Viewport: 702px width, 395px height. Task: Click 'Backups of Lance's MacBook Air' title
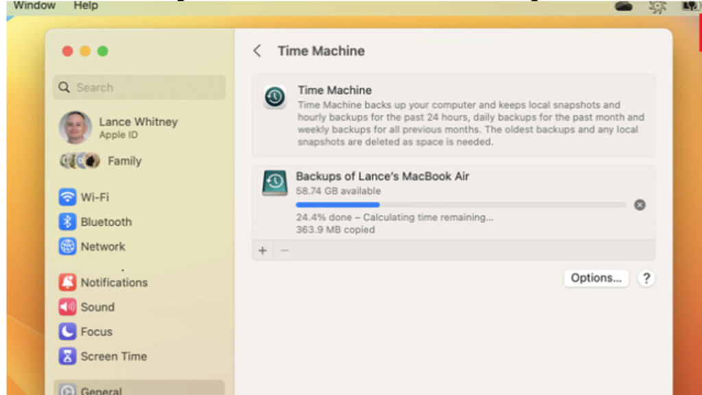(383, 176)
